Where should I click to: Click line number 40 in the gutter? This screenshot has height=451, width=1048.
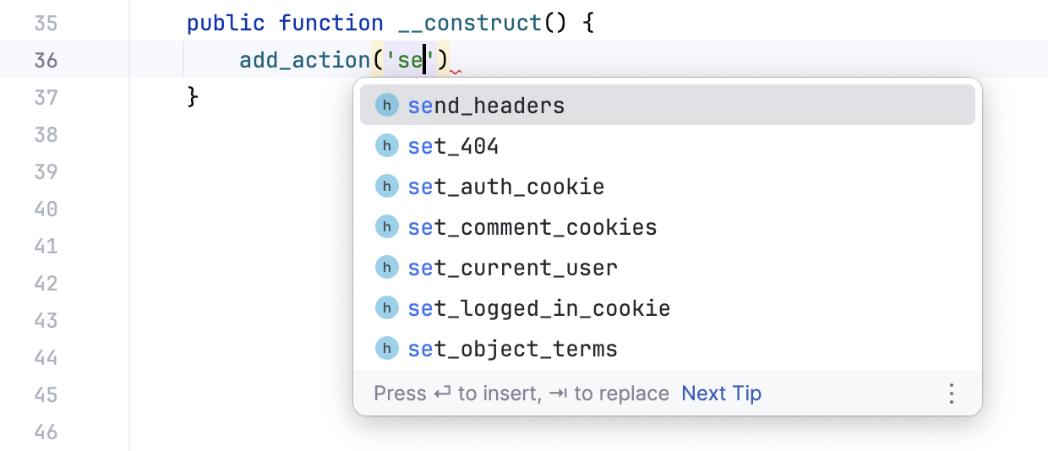click(x=46, y=209)
